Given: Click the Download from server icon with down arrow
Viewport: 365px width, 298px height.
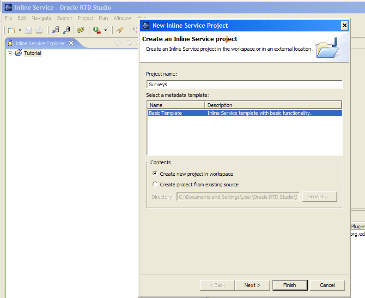Looking at the screenshot, I should (x=66, y=30).
